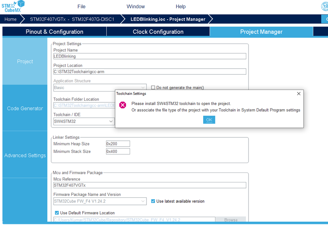Click the Browse button for firmware location
This screenshot has width=328, height=225.
pyautogui.click(x=231, y=219)
